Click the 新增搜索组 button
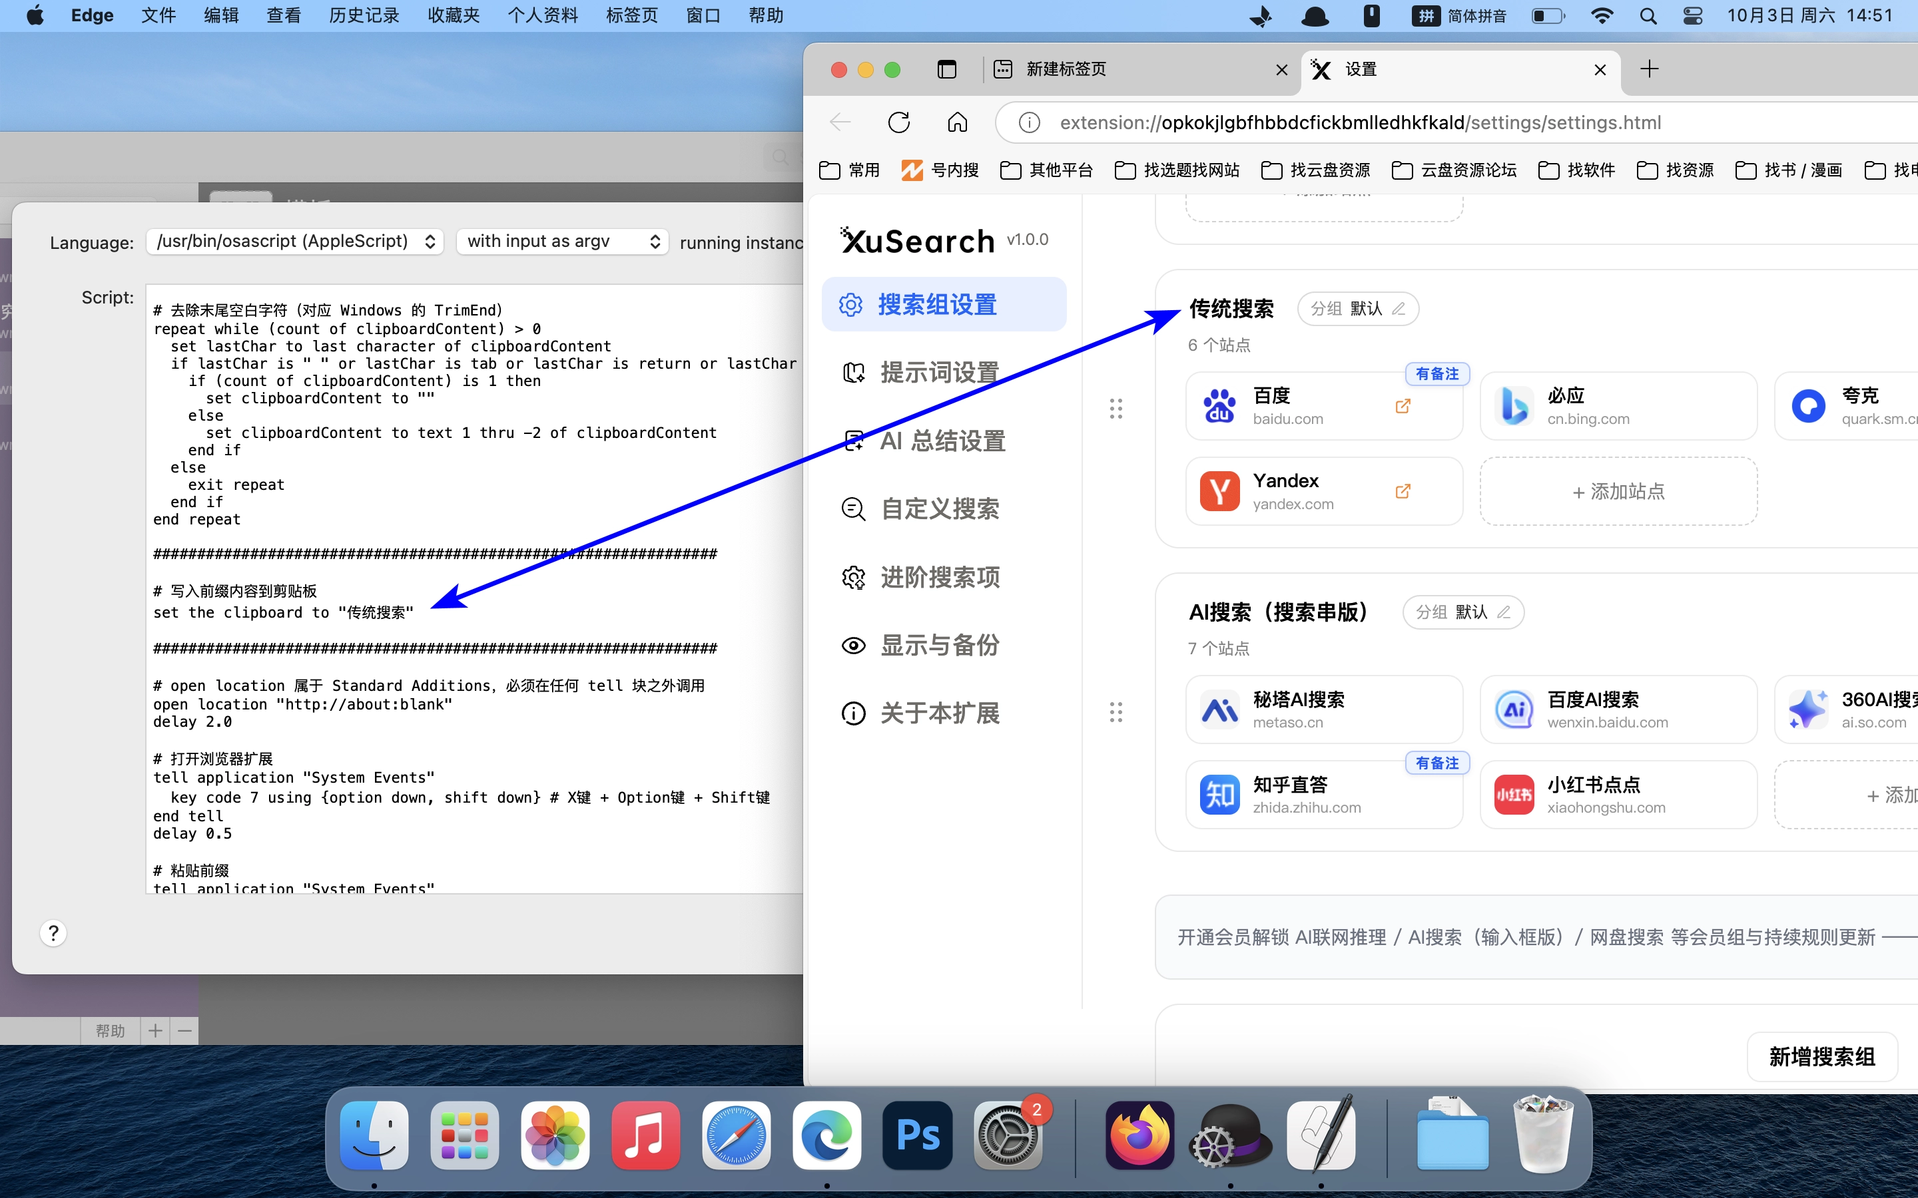 (1822, 1056)
